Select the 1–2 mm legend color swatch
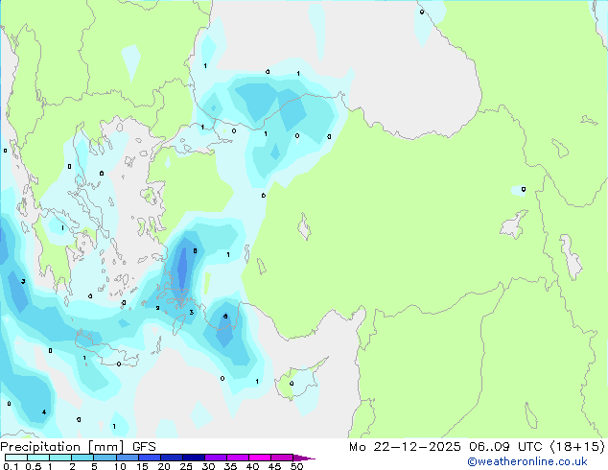 click(x=60, y=458)
